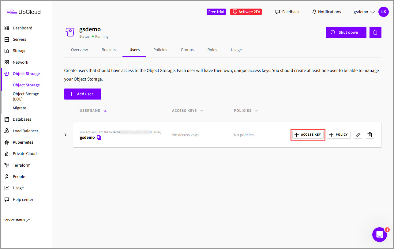
Task: Open the Roles tab
Action: click(212, 50)
